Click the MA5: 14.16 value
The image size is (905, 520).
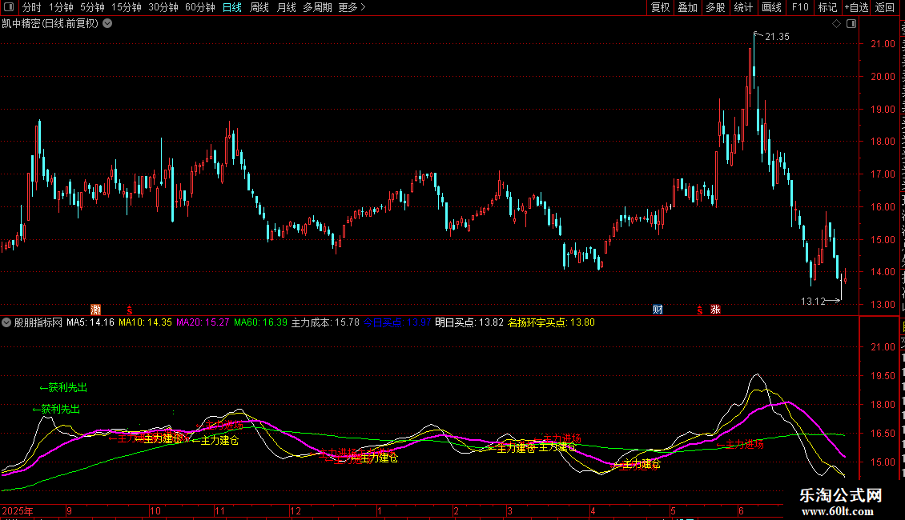click(90, 322)
